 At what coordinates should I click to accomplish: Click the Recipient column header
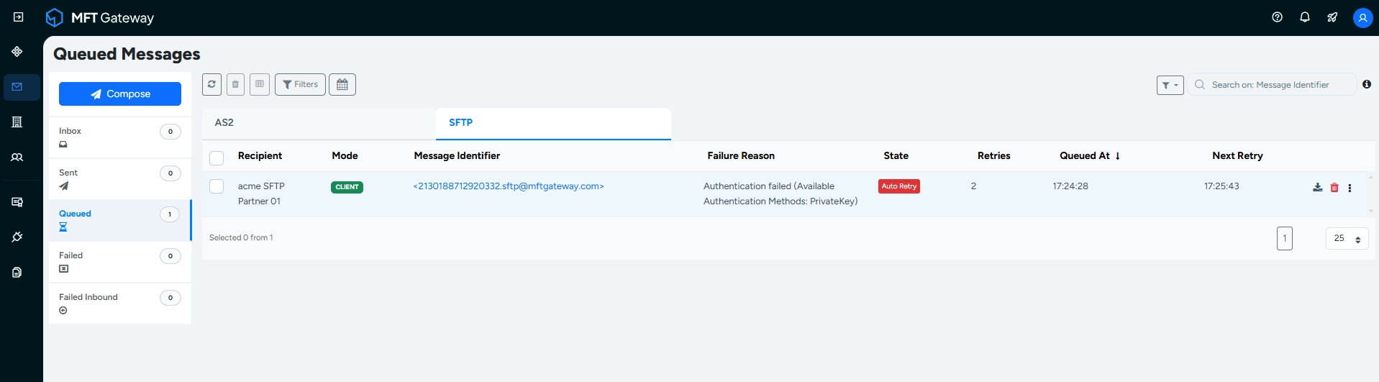[260, 155]
